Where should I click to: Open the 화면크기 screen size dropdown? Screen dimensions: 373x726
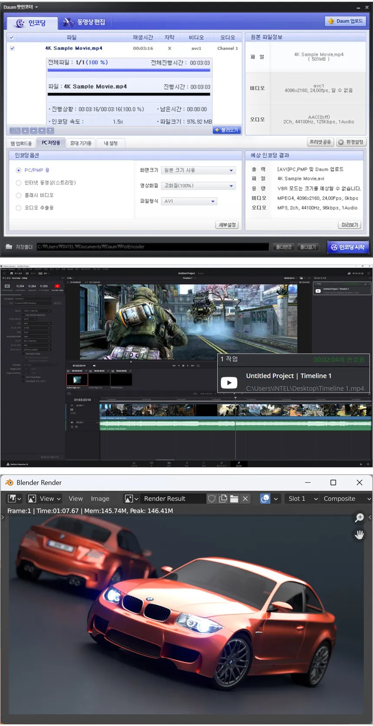198,170
